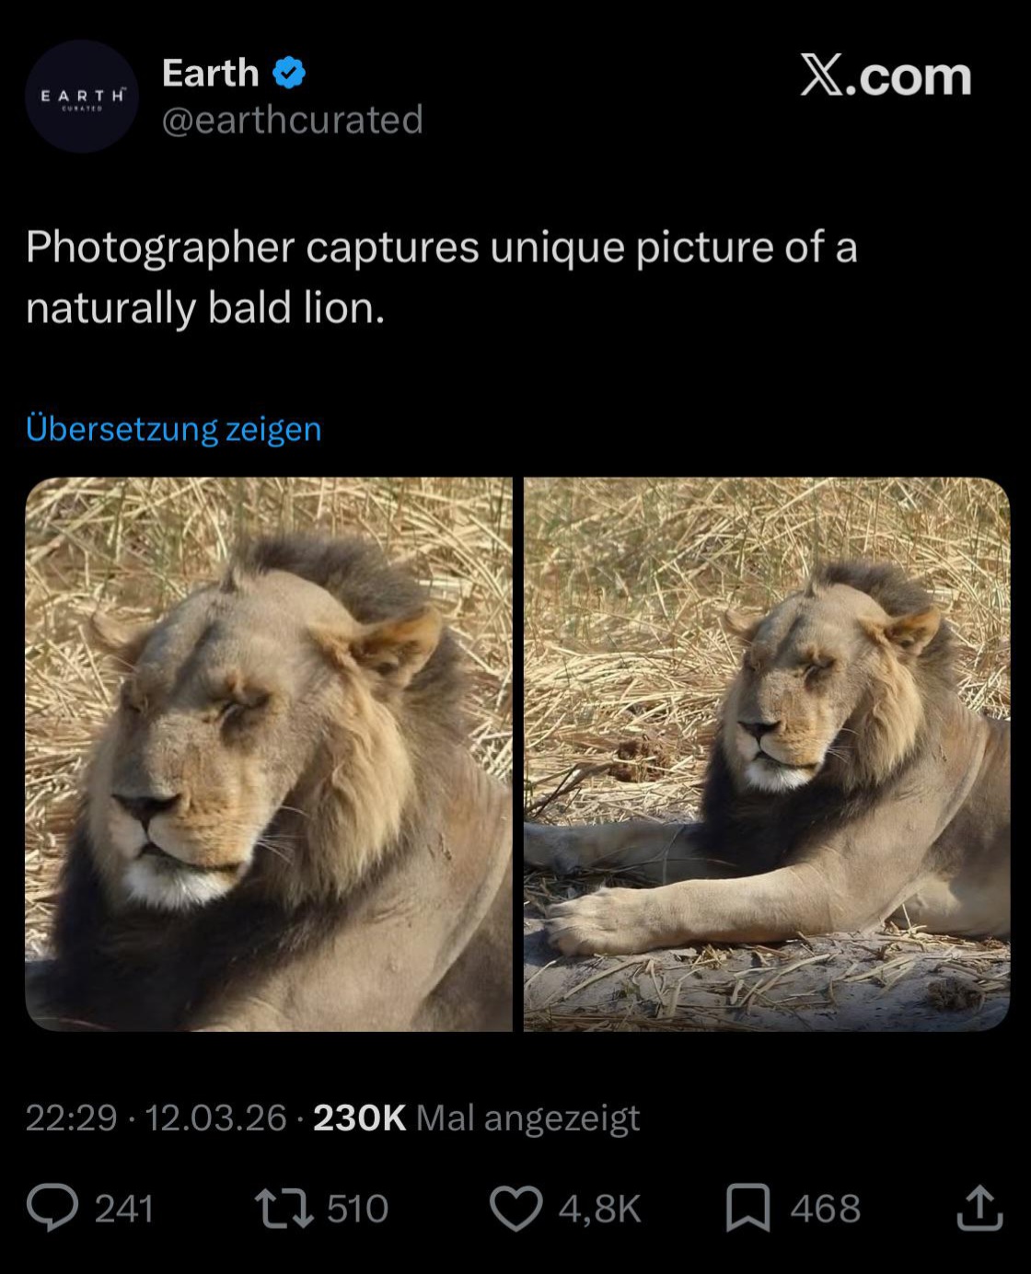Click the Earth display name
1031x1274 pixels.
click(211, 73)
